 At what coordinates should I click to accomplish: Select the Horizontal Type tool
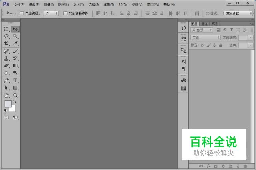point(15,80)
